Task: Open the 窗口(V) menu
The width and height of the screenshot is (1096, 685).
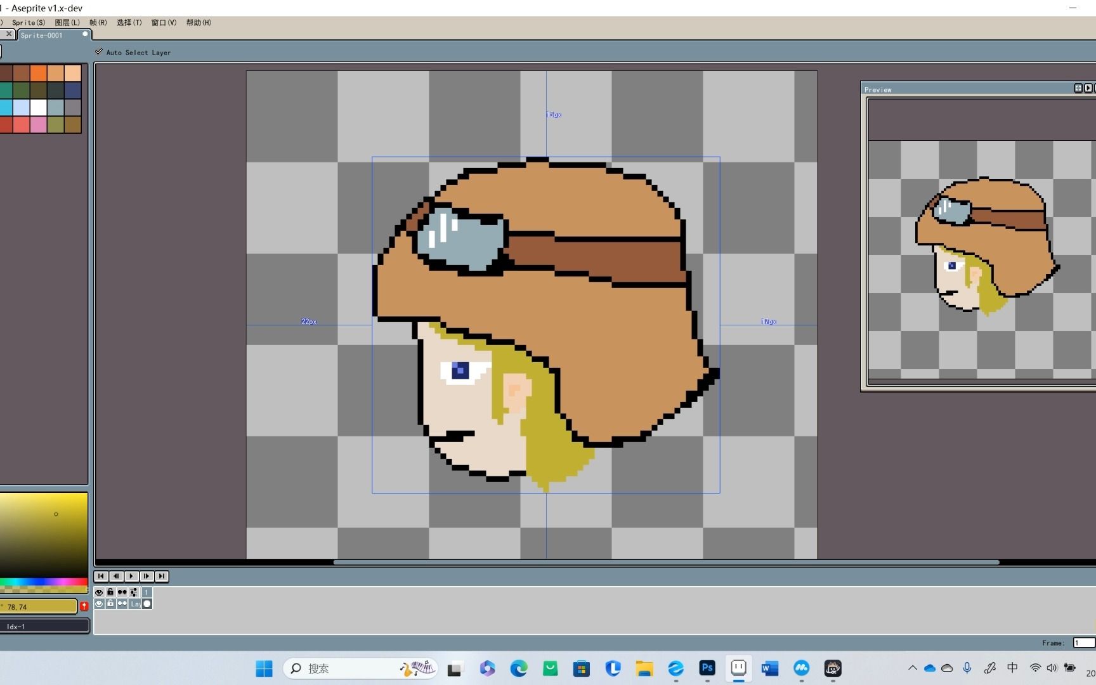Action: 164,22
